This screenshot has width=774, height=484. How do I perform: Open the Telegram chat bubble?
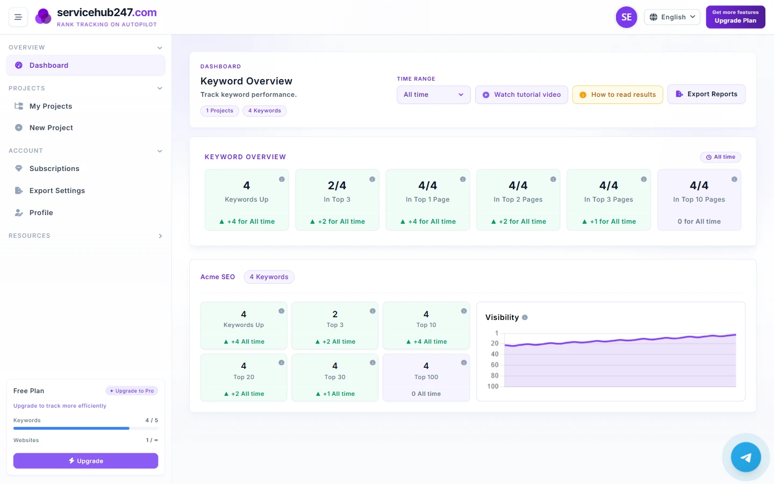(746, 457)
